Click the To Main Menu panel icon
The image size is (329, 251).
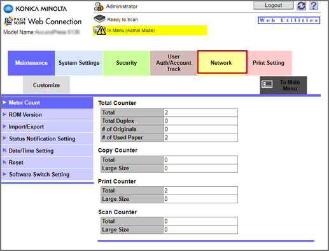click(267, 85)
